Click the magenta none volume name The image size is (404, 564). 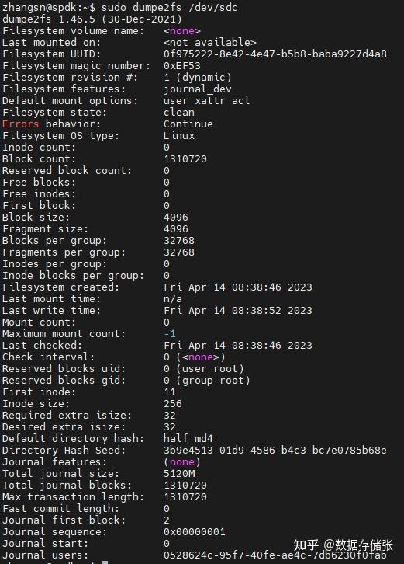(182, 30)
